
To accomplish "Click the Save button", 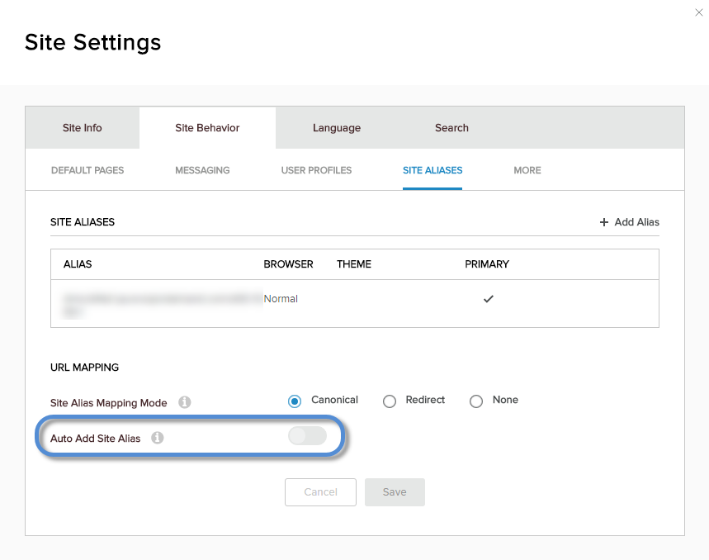I will 395,492.
